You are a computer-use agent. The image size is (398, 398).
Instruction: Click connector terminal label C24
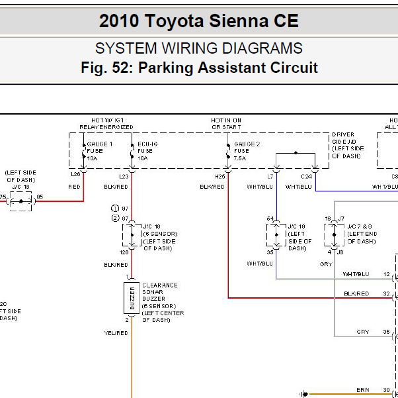pyautogui.click(x=306, y=177)
